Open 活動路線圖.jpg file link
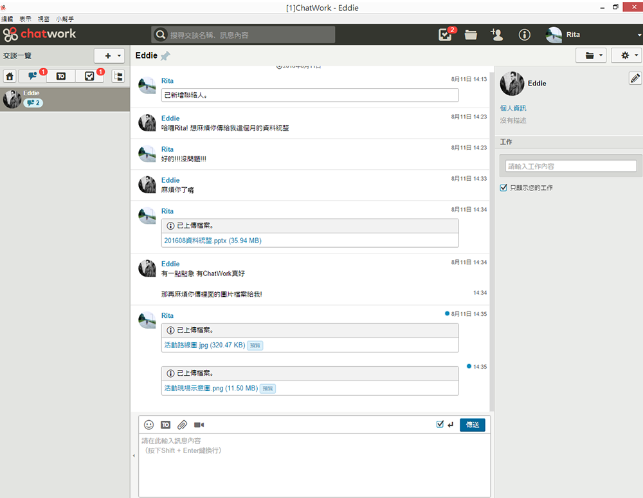The width and height of the screenshot is (643, 498). 204,346
